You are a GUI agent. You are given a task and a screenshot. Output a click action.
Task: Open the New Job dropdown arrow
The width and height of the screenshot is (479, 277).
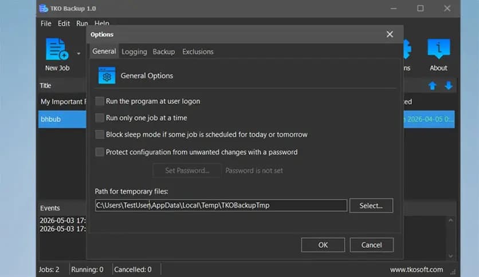click(78, 54)
